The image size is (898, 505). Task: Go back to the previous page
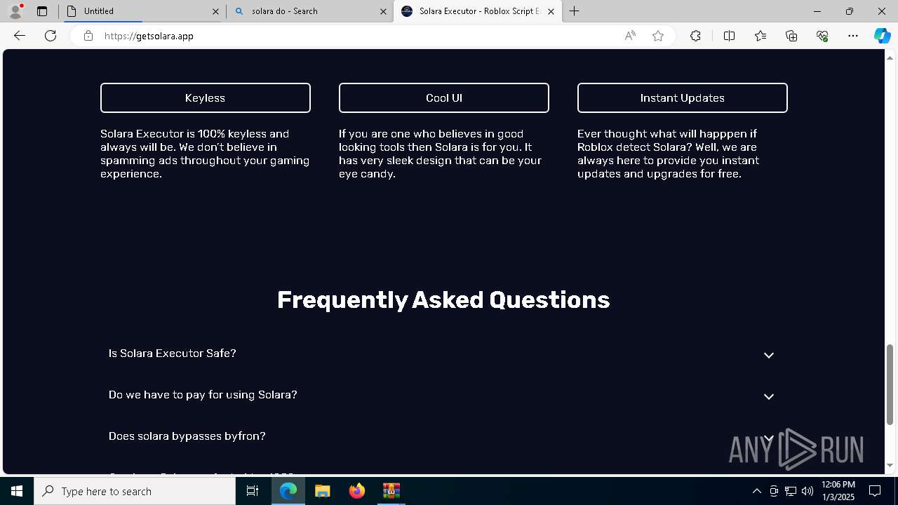[x=20, y=36]
